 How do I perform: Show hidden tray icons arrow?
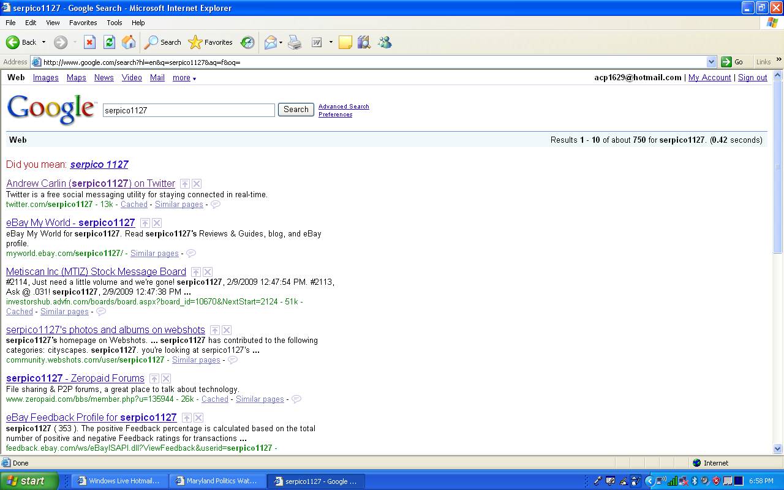tap(650, 481)
